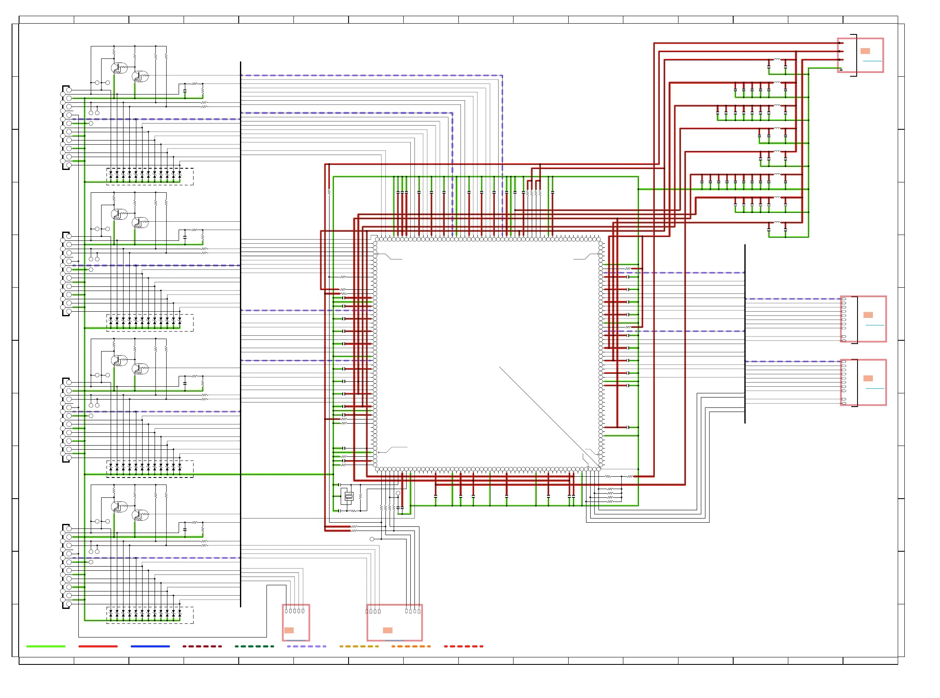Select the topmost dashed diode array box
The height and width of the screenshot is (698, 940).
tap(150, 177)
